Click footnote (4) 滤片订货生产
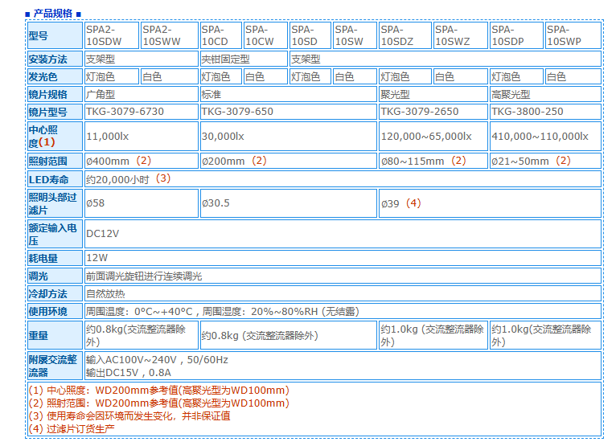This screenshot has width=616, height=446. [x=72, y=428]
